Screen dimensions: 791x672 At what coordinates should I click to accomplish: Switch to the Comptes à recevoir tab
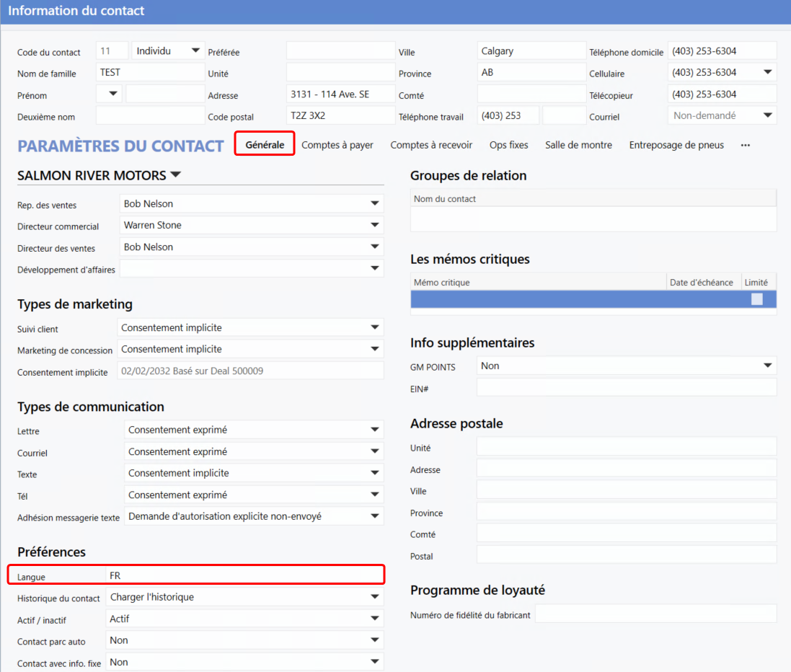[x=431, y=145]
